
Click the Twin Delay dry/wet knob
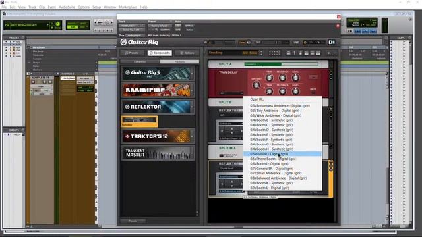pos(256,85)
